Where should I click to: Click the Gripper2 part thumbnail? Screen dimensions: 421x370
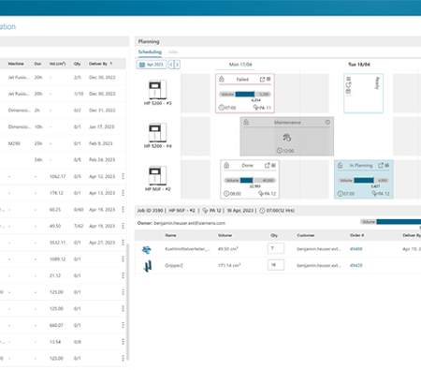click(147, 266)
